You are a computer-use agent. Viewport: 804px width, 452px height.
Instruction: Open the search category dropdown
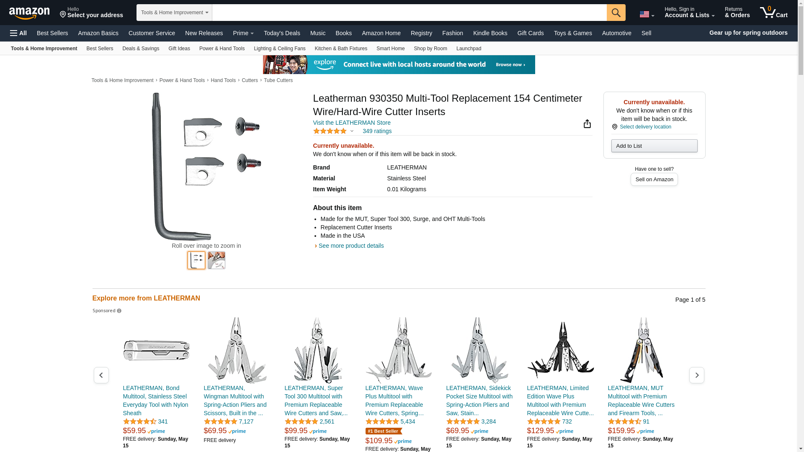point(174,13)
